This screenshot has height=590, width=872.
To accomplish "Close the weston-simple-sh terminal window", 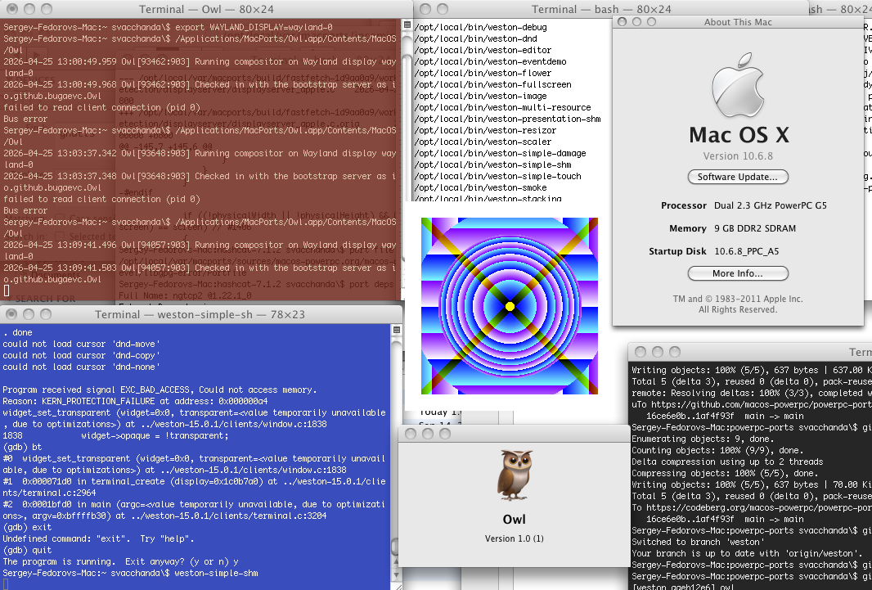I will [11, 314].
